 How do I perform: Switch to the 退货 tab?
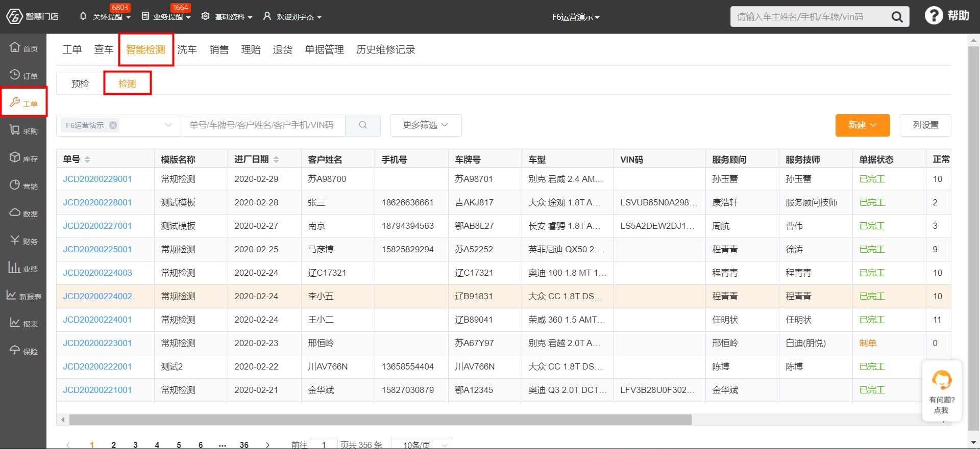click(x=283, y=49)
